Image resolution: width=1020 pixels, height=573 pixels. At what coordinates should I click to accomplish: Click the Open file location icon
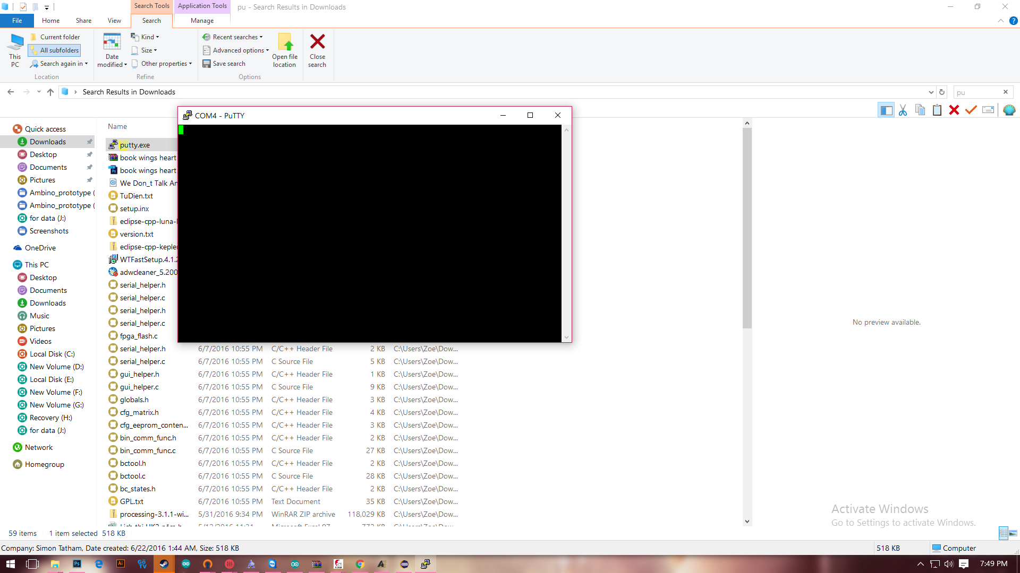[x=285, y=50]
